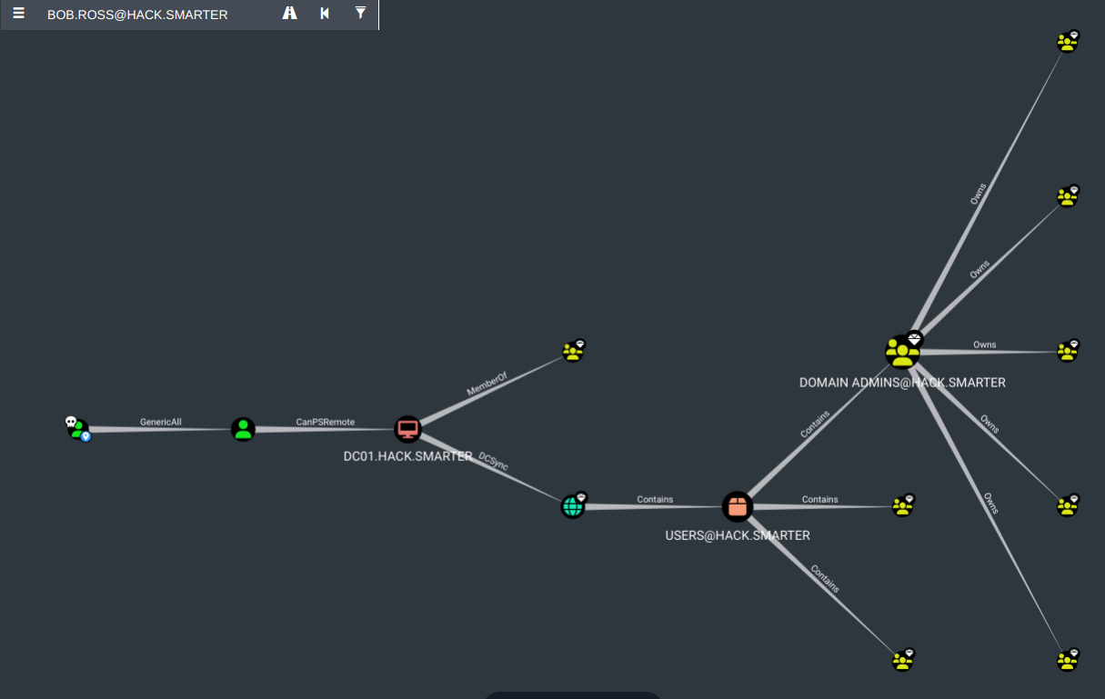1105x699 pixels.
Task: Click the DCSync edge label
Action: pyautogui.click(x=493, y=461)
